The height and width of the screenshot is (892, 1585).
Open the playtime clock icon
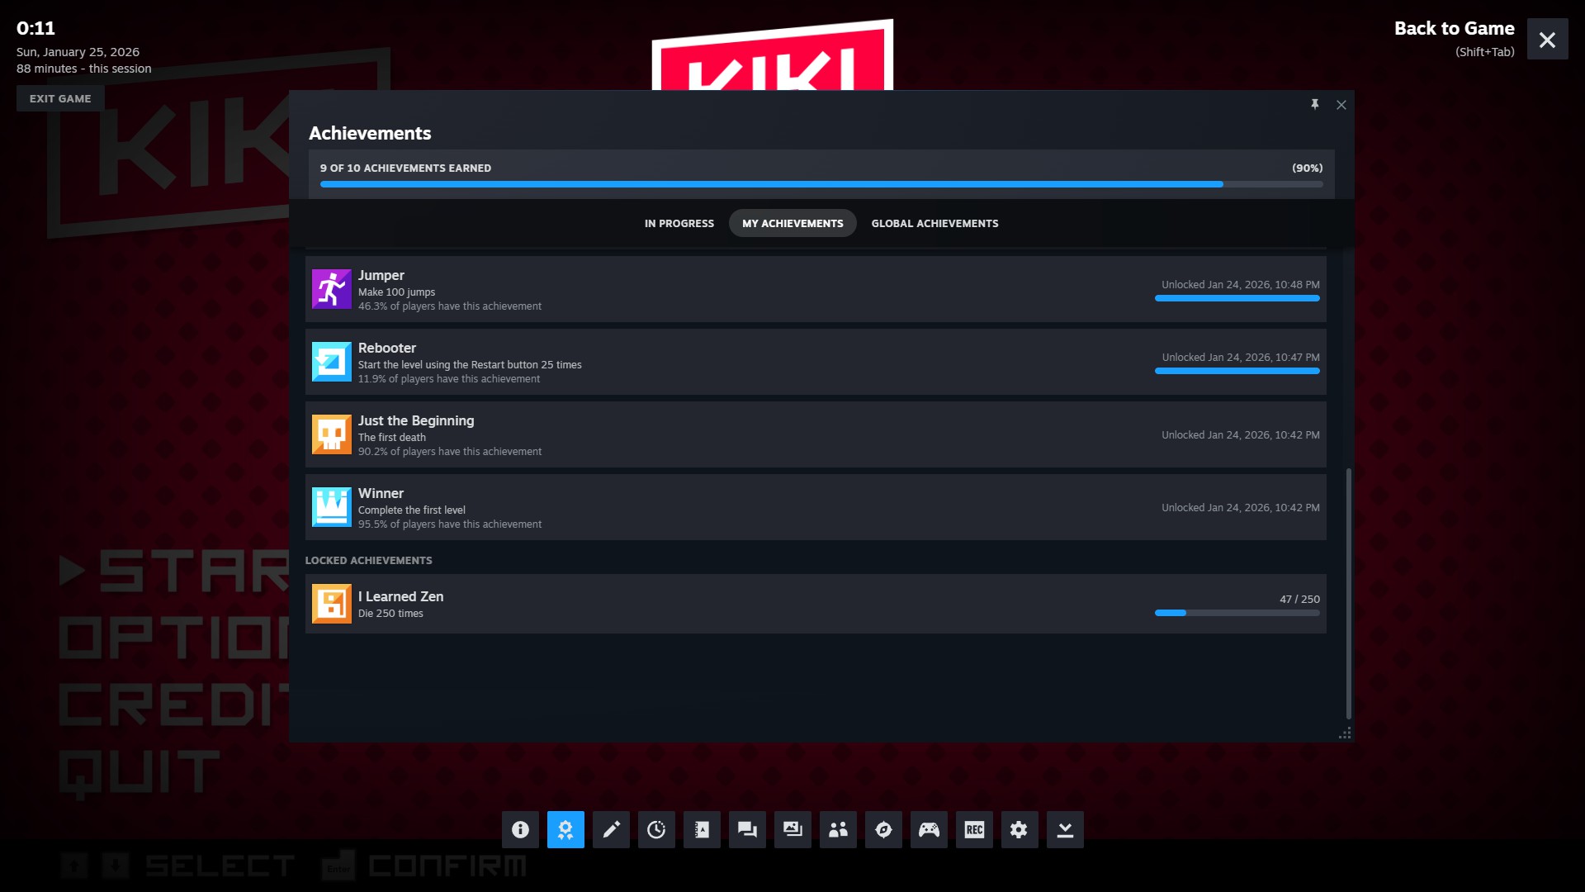[656, 829]
